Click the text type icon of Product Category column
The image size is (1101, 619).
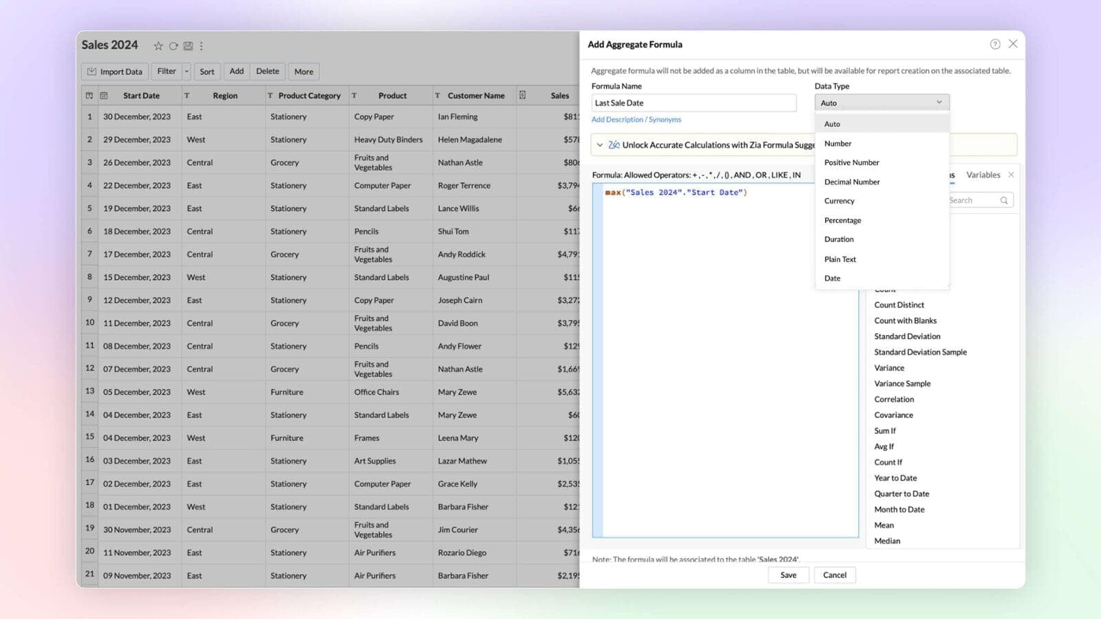coord(270,96)
